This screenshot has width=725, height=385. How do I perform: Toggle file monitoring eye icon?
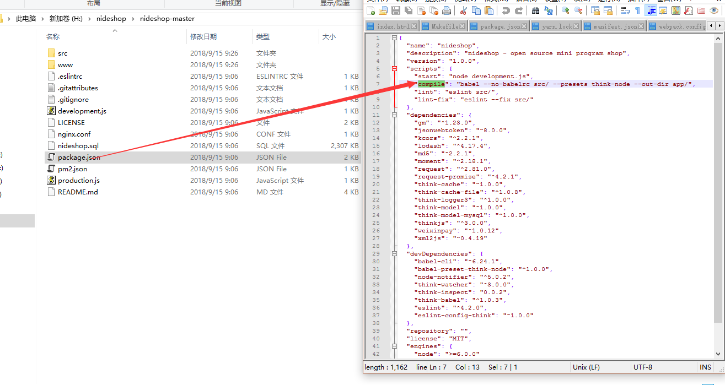pyautogui.click(x=714, y=10)
